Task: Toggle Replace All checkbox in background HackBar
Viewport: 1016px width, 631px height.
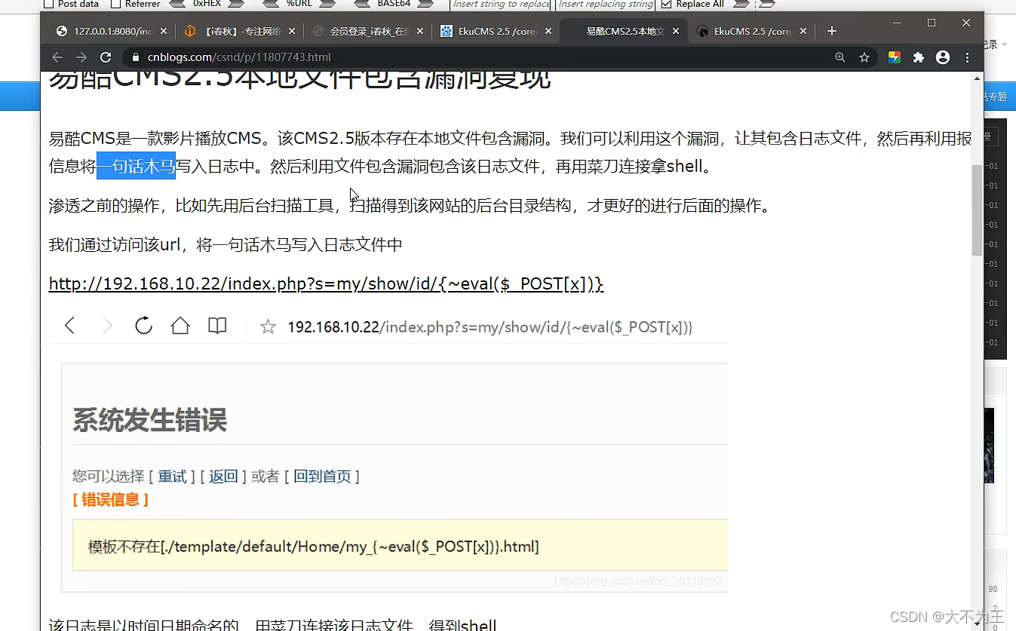Action: [x=666, y=4]
